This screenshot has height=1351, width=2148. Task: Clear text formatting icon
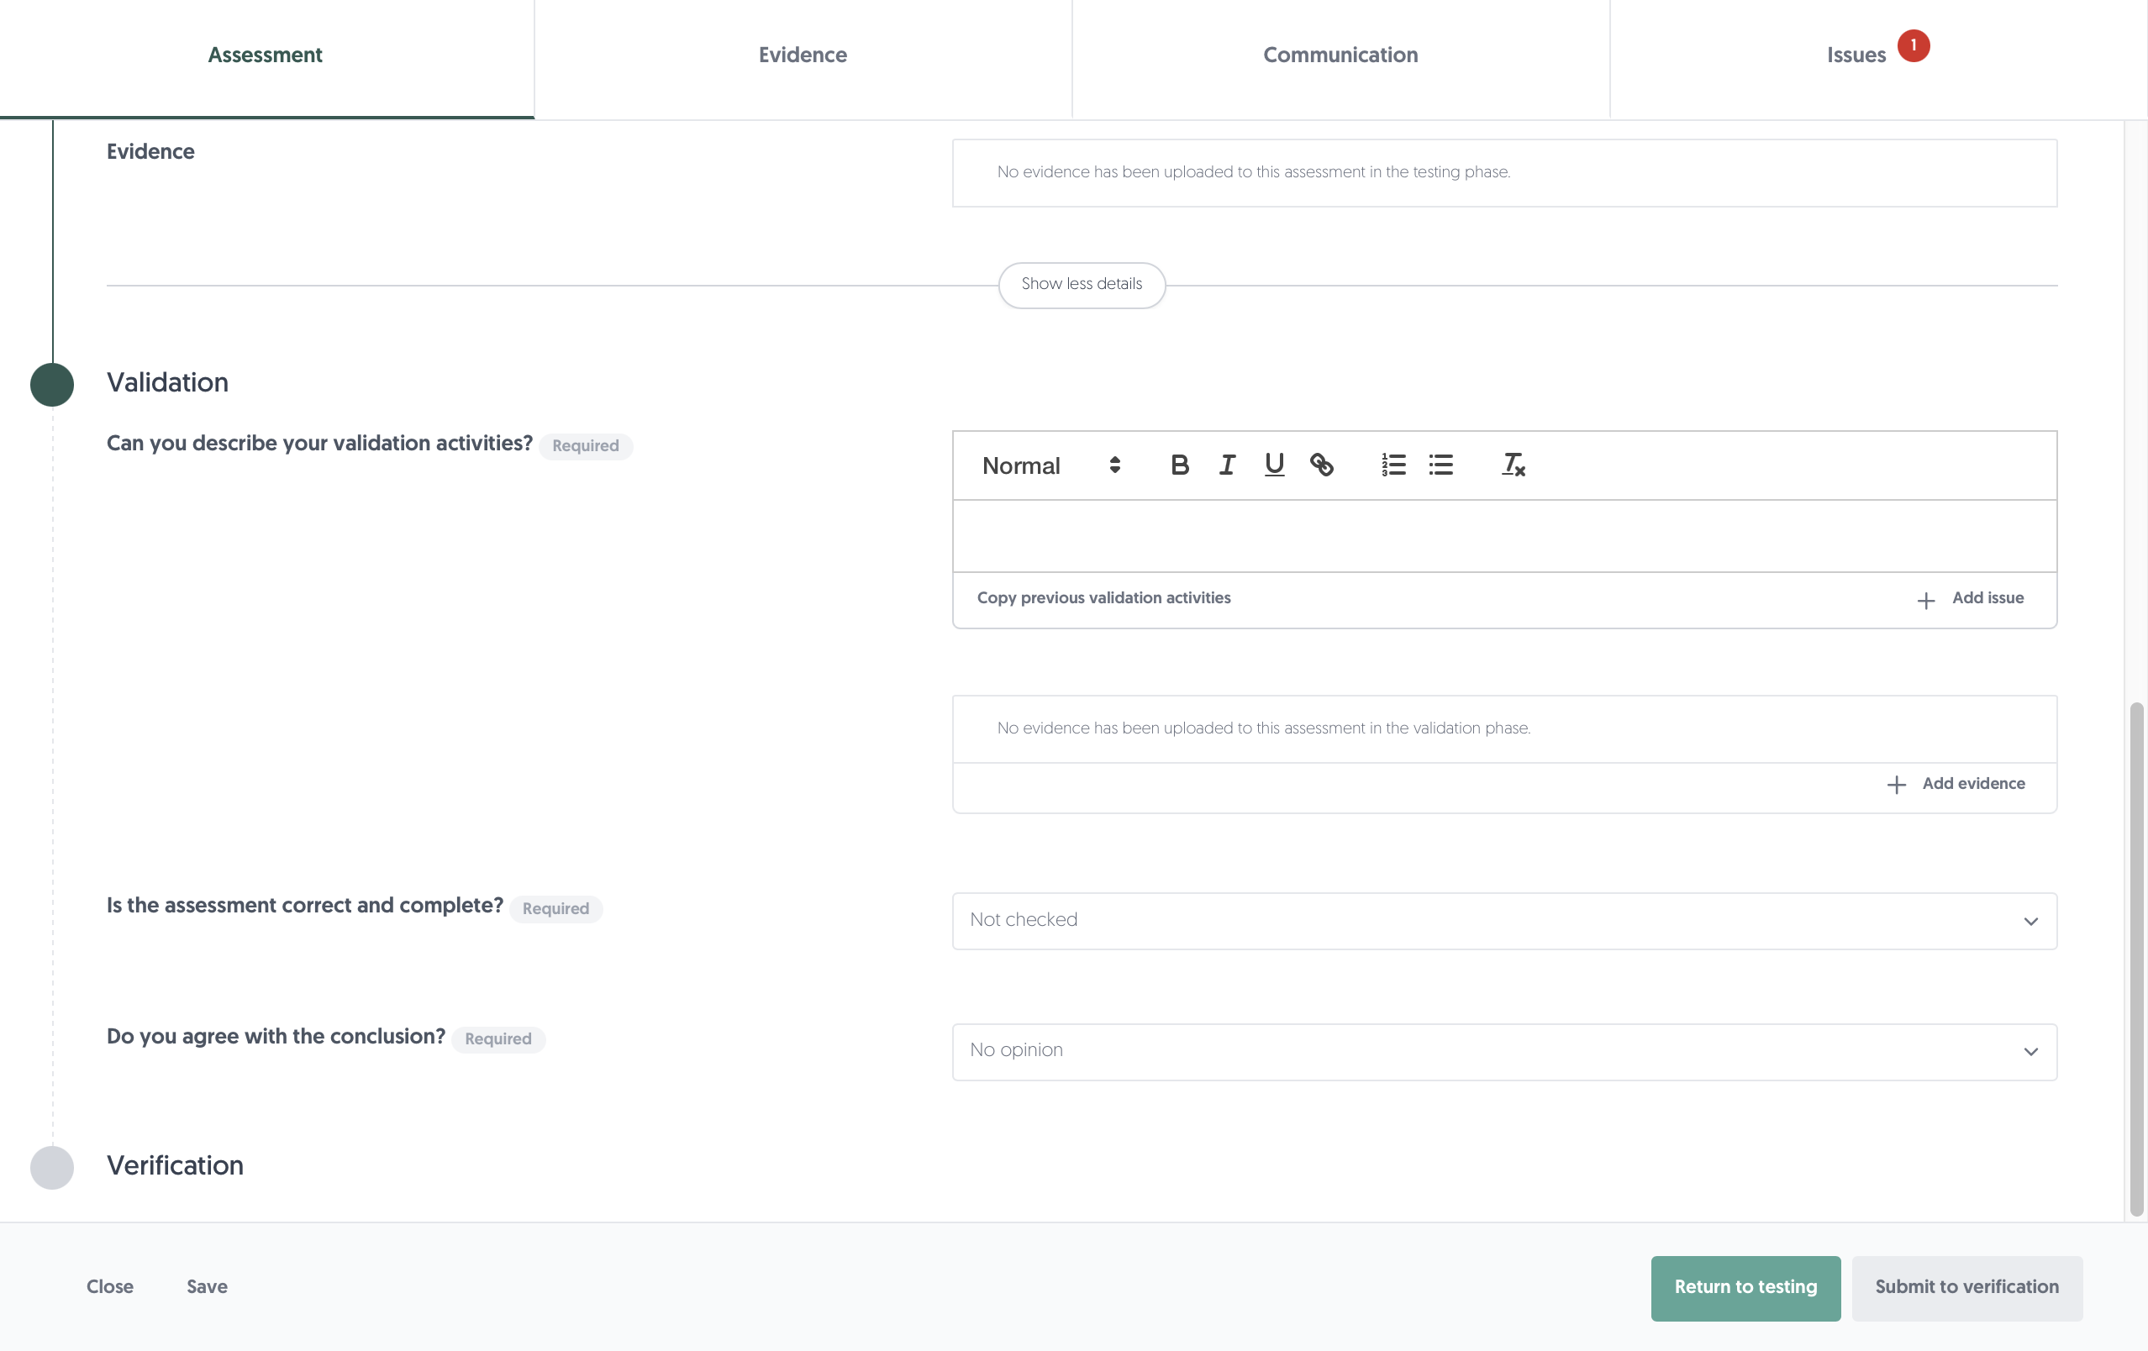click(1513, 465)
